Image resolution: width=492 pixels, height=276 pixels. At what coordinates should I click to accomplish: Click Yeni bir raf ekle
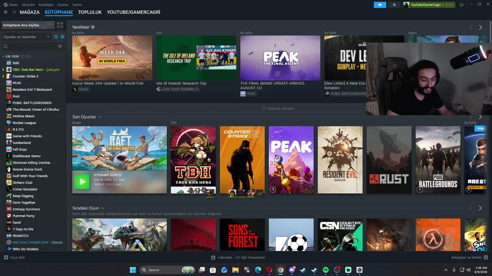[x=278, y=108]
